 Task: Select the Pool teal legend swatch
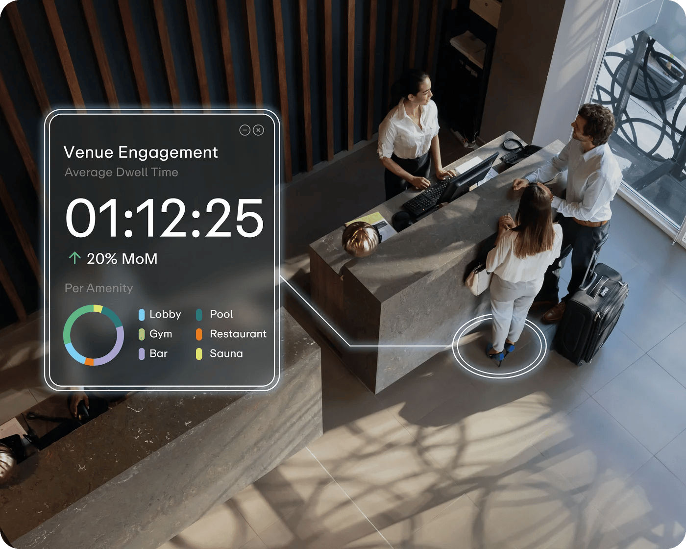[x=199, y=315]
